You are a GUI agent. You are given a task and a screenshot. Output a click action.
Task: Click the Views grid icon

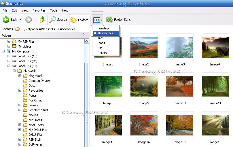tap(96, 20)
